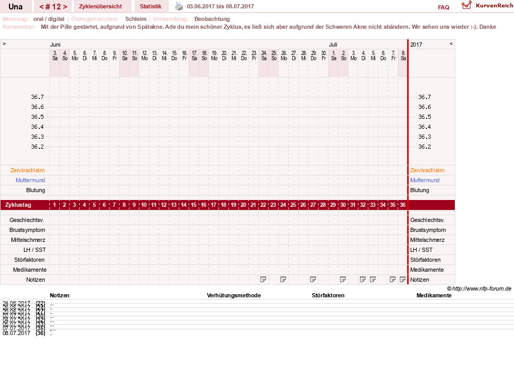
Task: Open the Statistik tab
Action: 150,6
